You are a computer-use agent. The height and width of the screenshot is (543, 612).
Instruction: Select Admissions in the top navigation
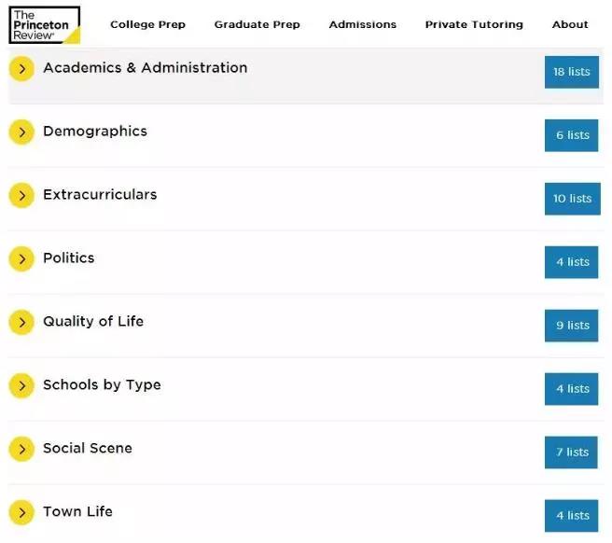coord(362,24)
